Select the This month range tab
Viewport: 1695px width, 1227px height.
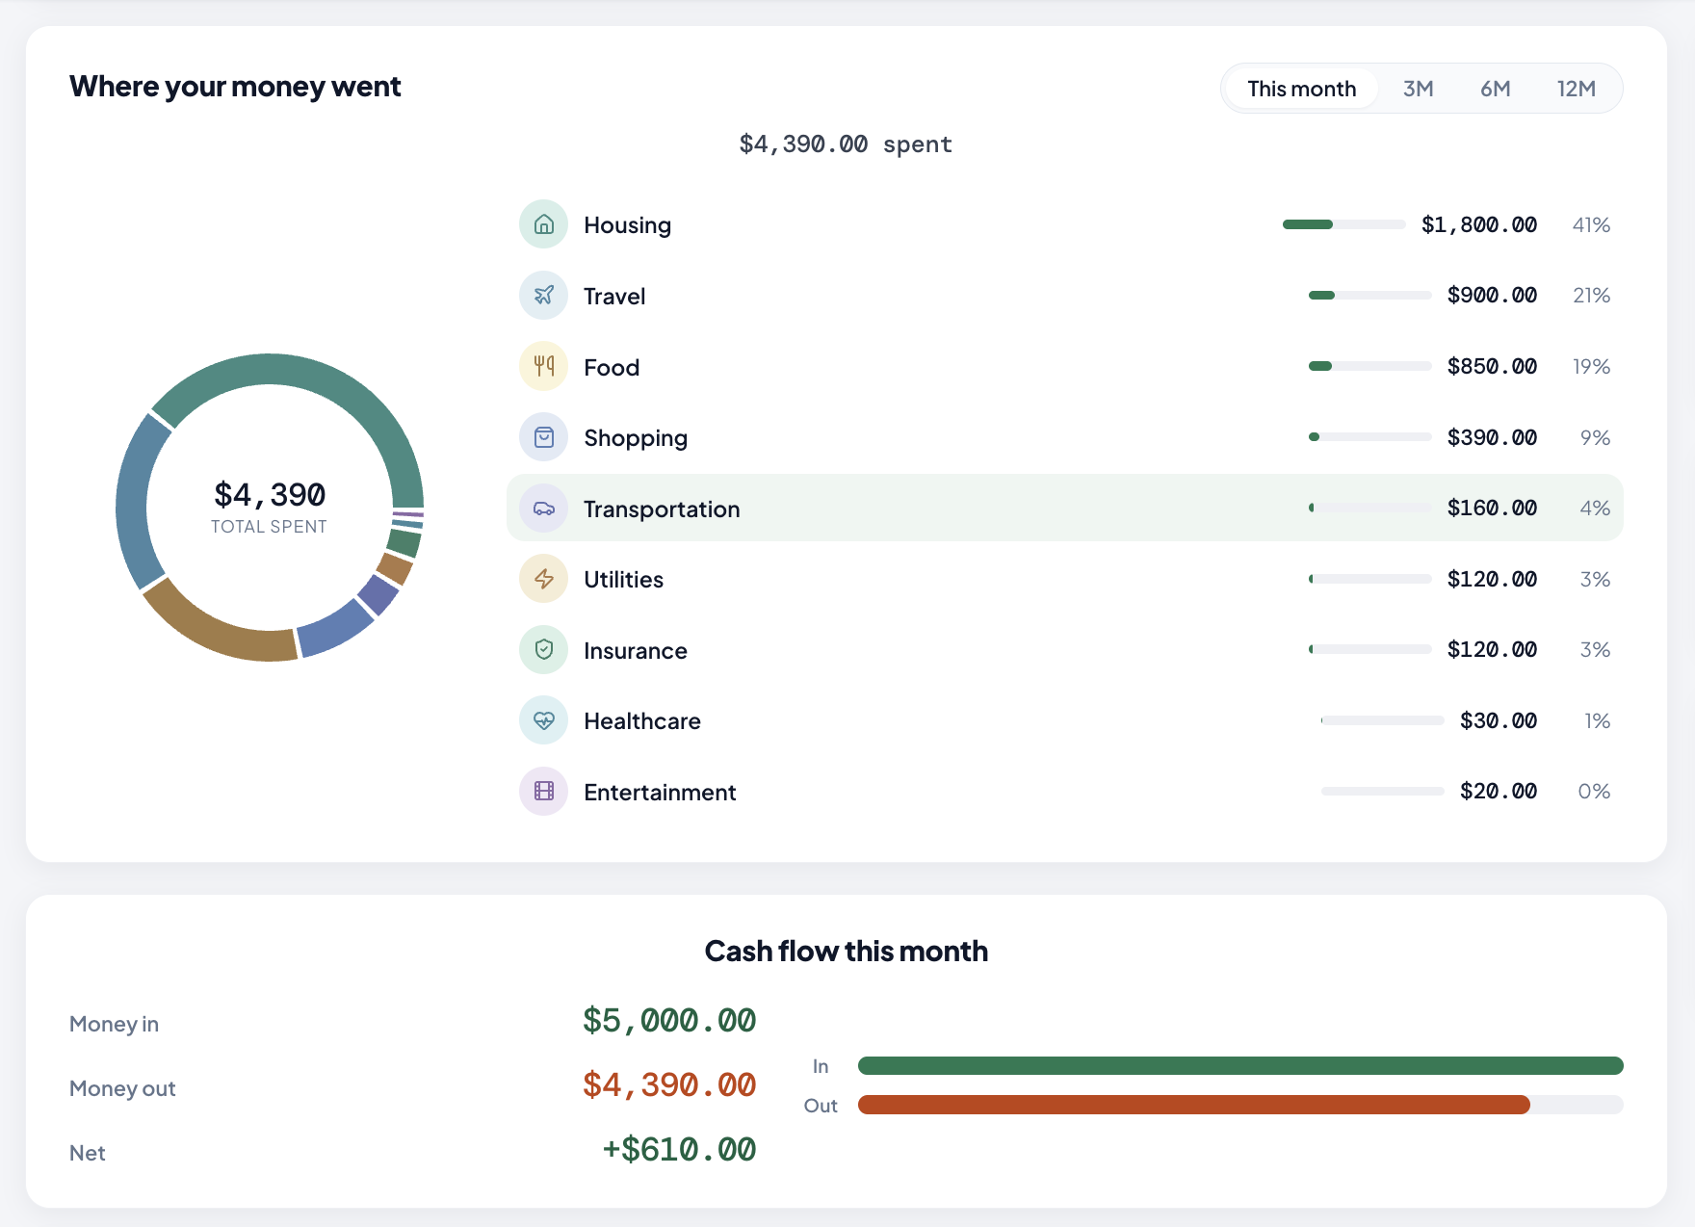coord(1301,89)
